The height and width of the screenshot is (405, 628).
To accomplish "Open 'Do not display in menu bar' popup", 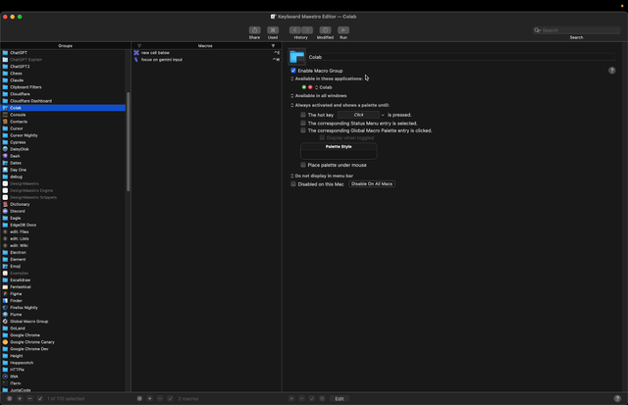I will (322, 176).
